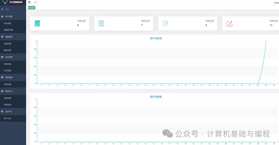Open 用户日志 in the sidebar

coord(7,118)
